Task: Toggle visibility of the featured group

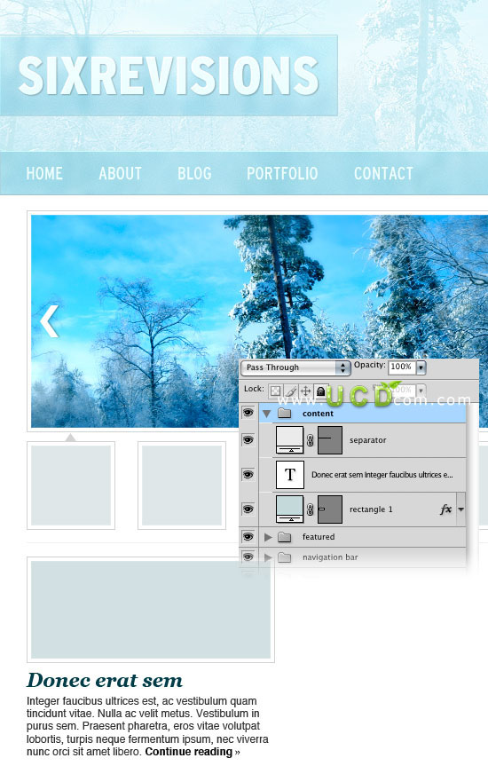Action: coord(248,536)
